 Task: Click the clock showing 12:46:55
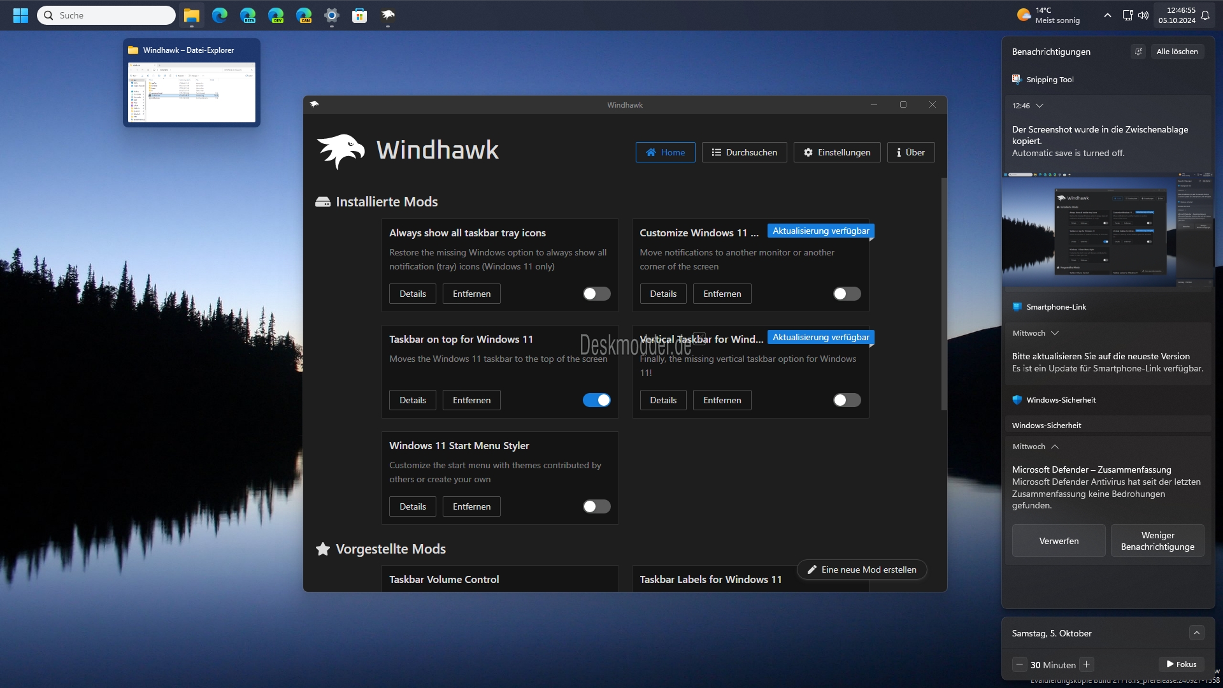point(1177,15)
